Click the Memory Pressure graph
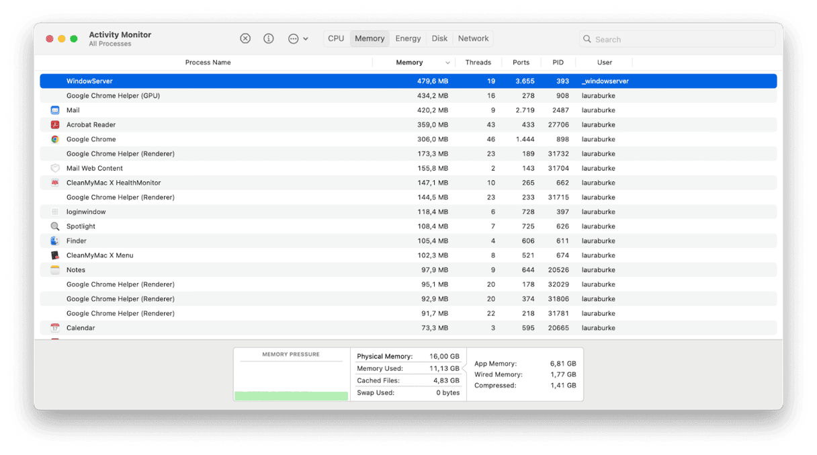 point(290,376)
